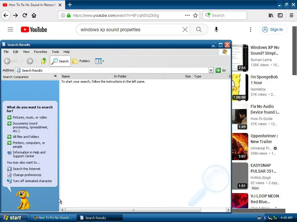Search for Pictures, music, or video
The image size is (297, 222).
30,117
